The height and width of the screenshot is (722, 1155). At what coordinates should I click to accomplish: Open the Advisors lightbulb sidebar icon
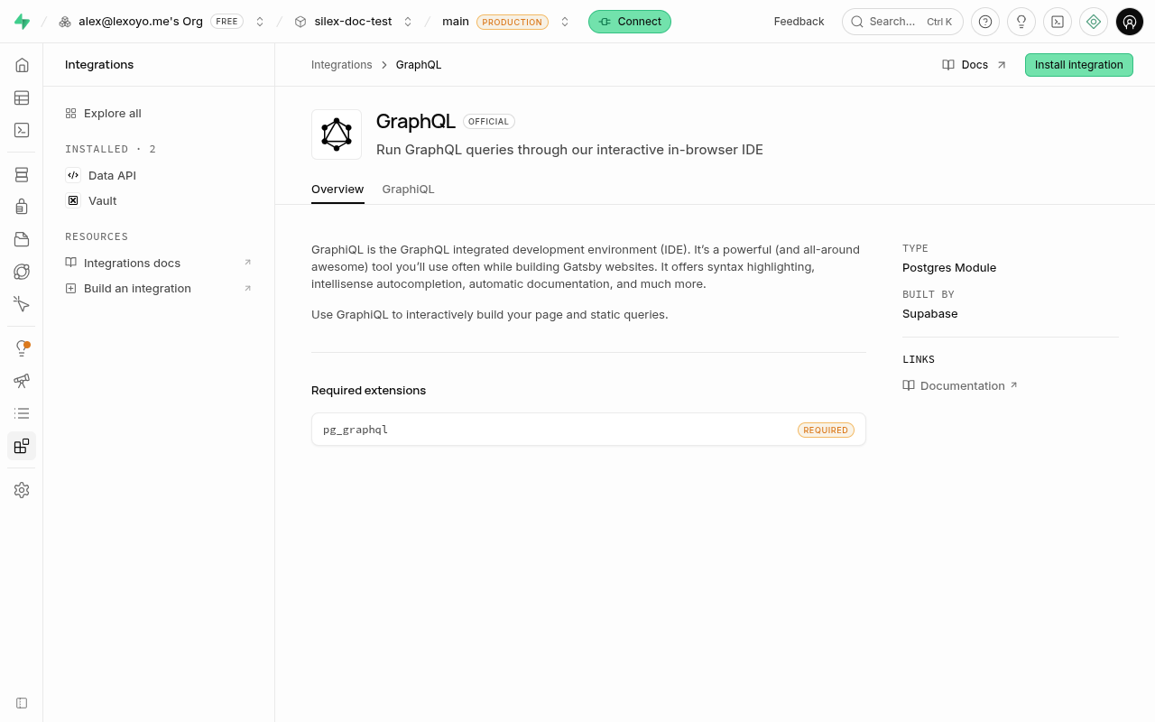click(x=22, y=348)
